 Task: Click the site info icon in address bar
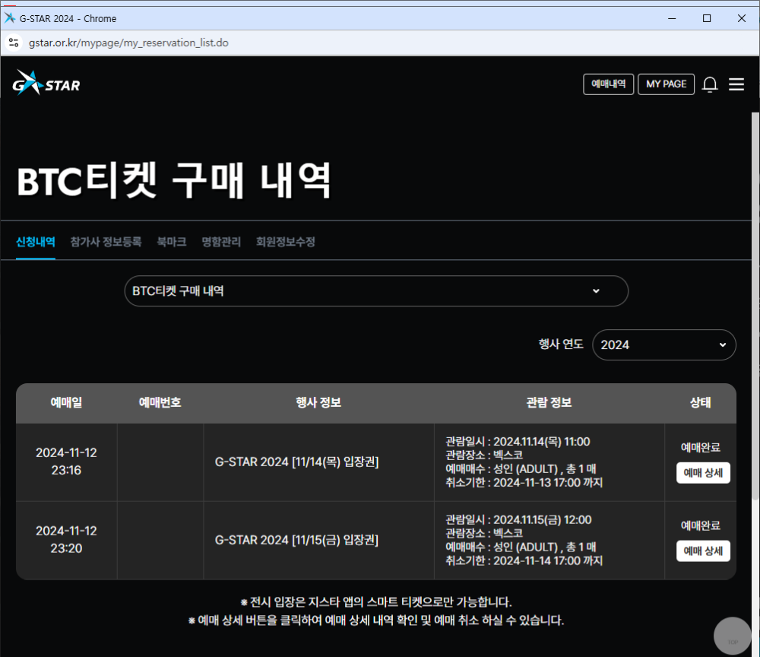(14, 43)
